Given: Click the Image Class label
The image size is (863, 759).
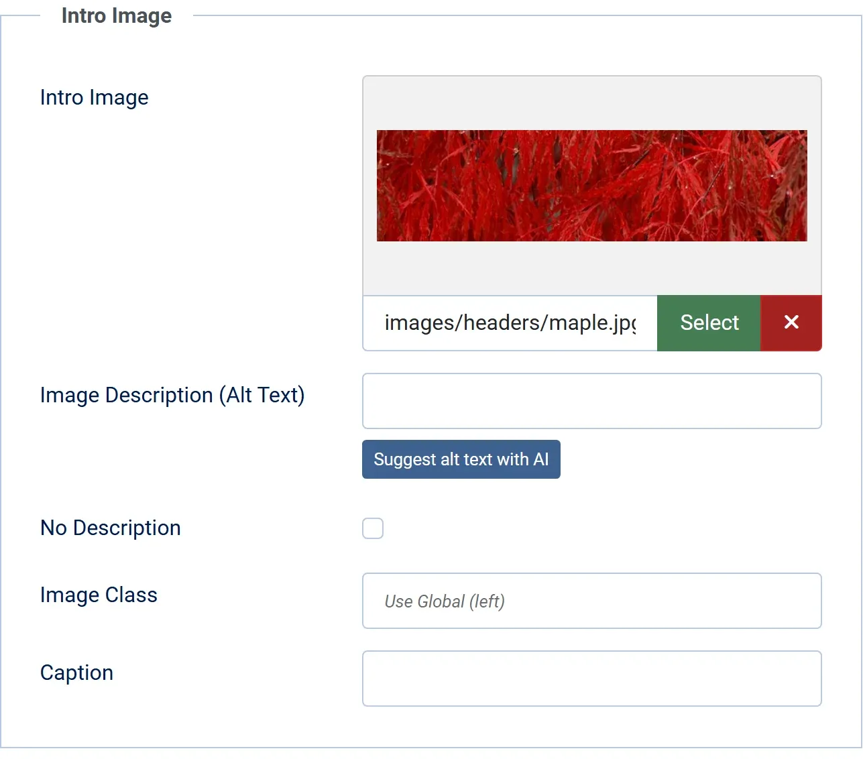Looking at the screenshot, I should [99, 595].
